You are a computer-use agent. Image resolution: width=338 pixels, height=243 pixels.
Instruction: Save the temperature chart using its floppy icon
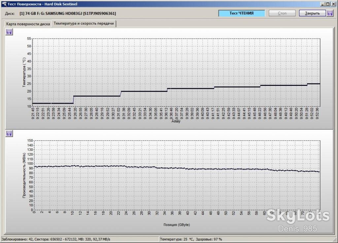pos(9,32)
